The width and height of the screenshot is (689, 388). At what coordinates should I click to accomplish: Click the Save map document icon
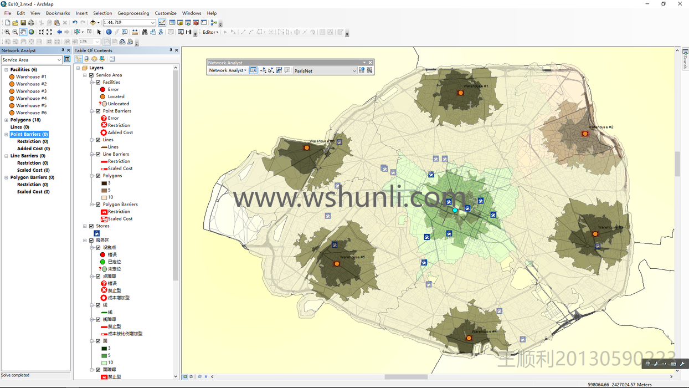[23, 23]
